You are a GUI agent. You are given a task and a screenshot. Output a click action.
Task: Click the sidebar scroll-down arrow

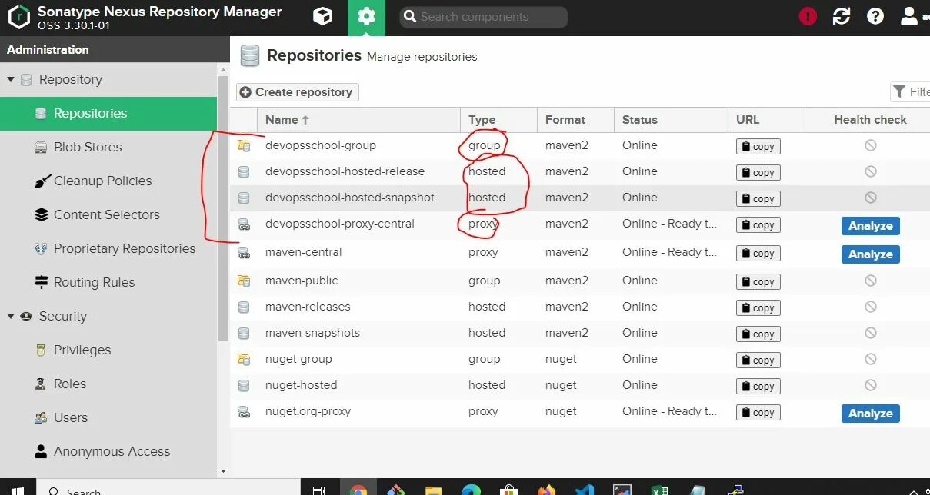224,471
